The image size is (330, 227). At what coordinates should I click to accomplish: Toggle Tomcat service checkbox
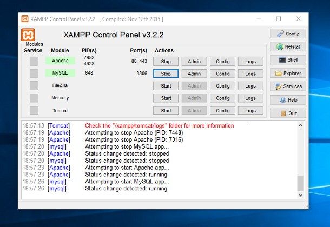pos(34,111)
